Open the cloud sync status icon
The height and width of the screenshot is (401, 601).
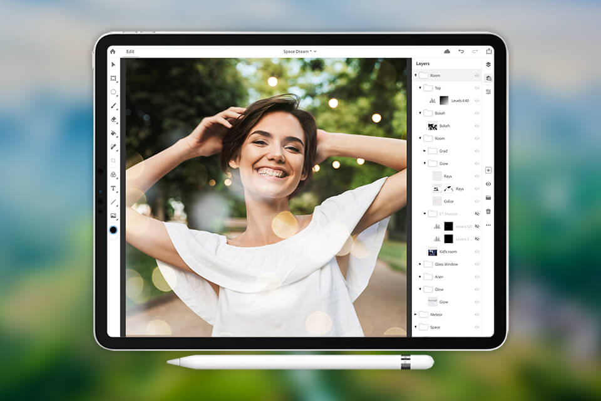(447, 50)
